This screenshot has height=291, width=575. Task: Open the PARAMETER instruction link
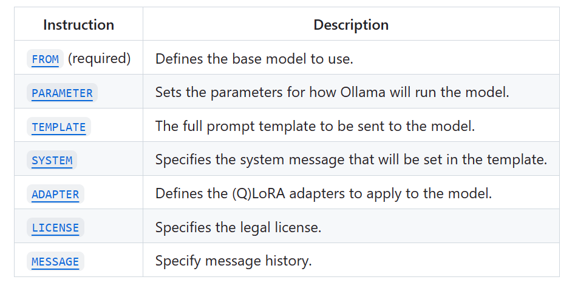(x=62, y=93)
